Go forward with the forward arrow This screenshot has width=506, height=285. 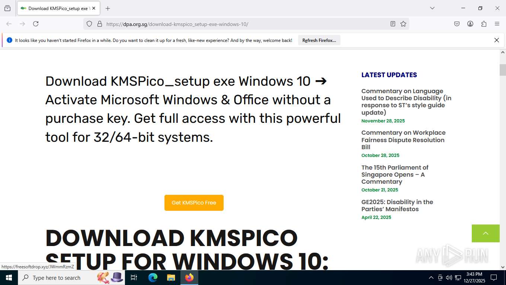22,24
